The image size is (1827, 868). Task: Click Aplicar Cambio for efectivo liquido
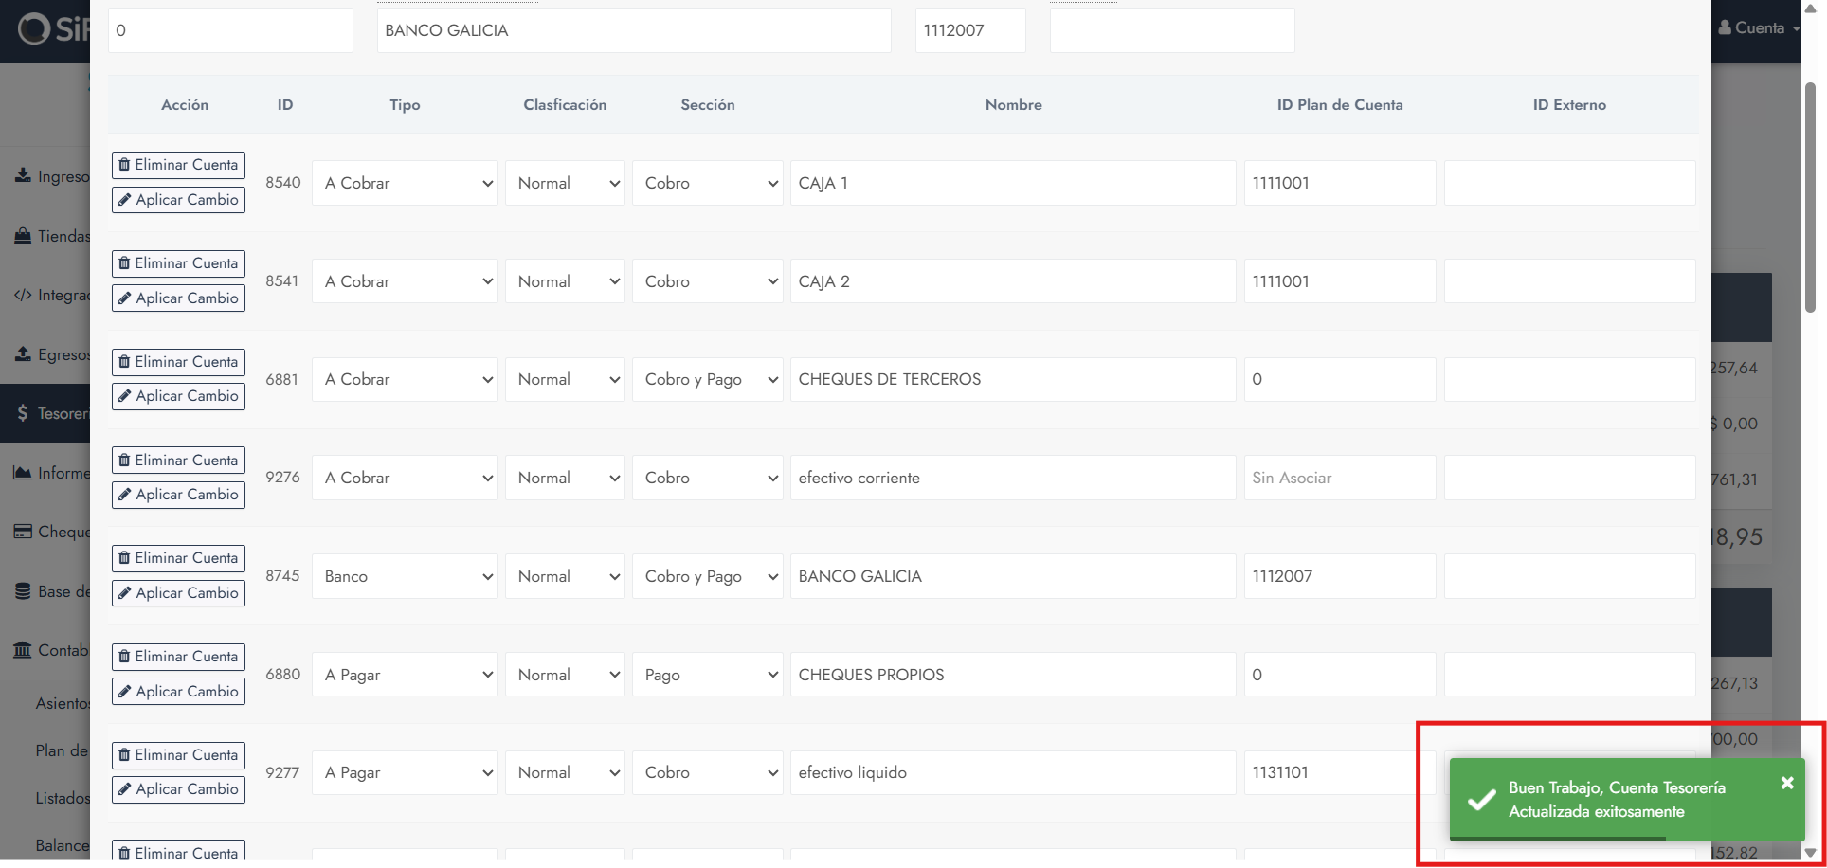tap(178, 789)
